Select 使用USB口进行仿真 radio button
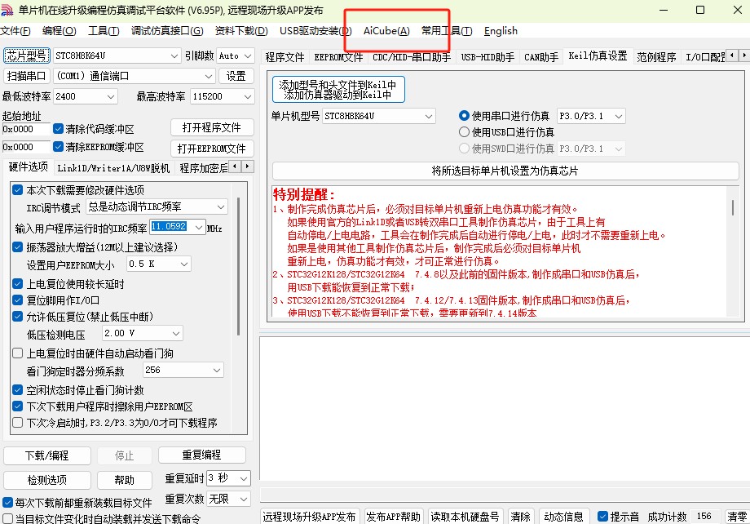The width and height of the screenshot is (750, 524). pyautogui.click(x=464, y=131)
